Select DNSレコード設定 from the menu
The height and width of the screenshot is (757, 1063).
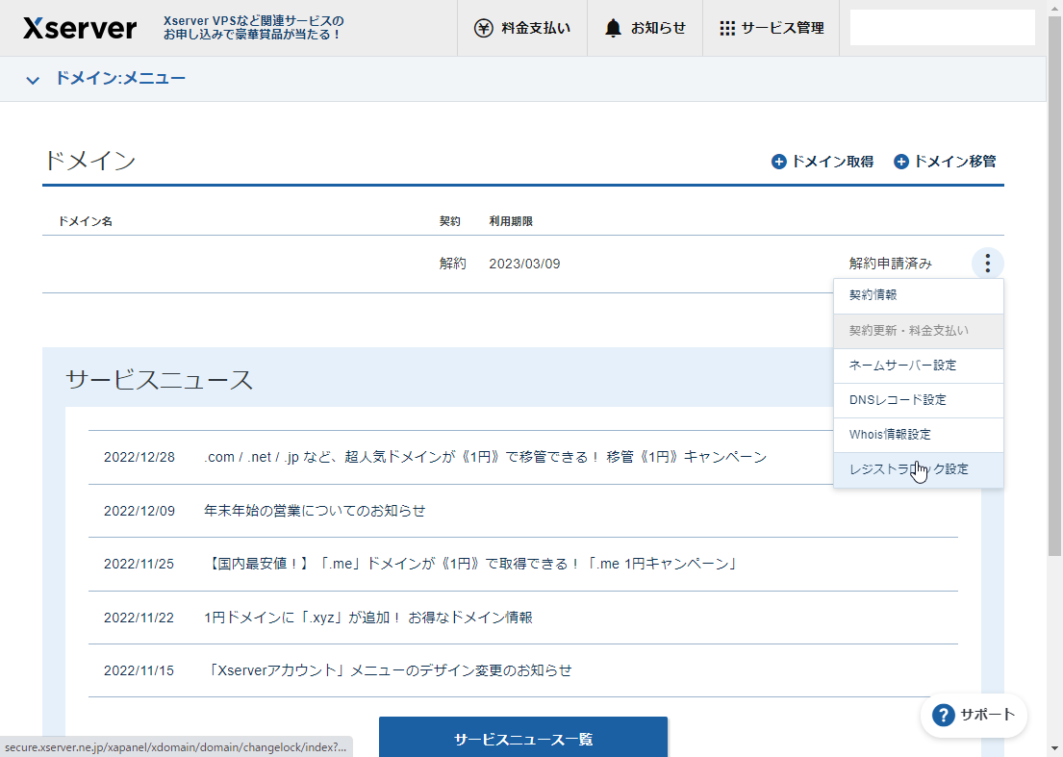[918, 399]
